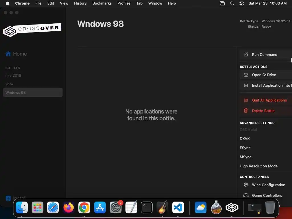This screenshot has width=292, height=219.
Task: Click the Install Application plus icon
Action: click(246, 85)
